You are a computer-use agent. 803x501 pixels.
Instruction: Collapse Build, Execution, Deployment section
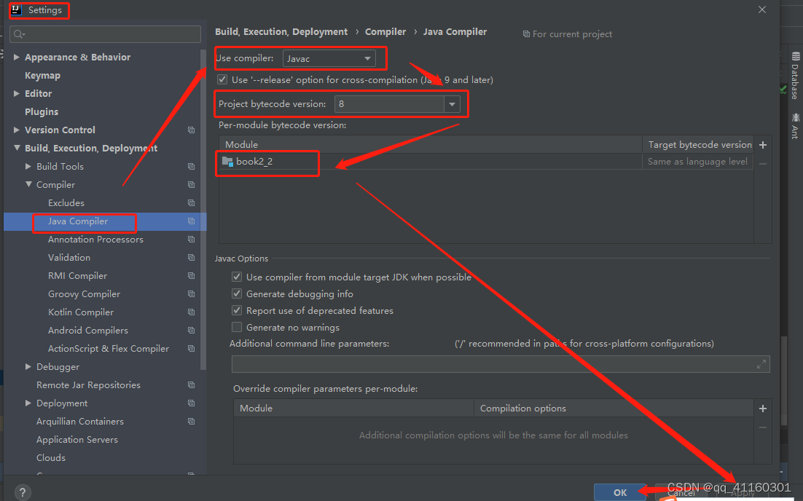pos(17,148)
